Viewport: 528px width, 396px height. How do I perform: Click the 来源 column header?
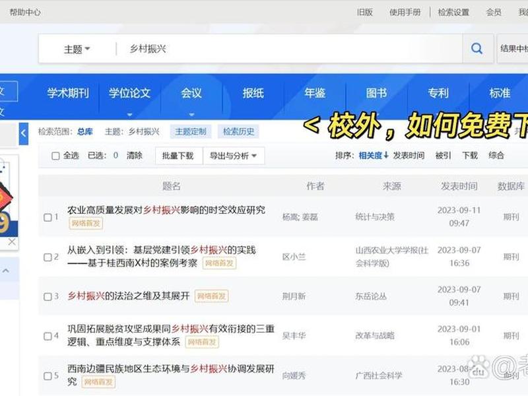click(391, 186)
